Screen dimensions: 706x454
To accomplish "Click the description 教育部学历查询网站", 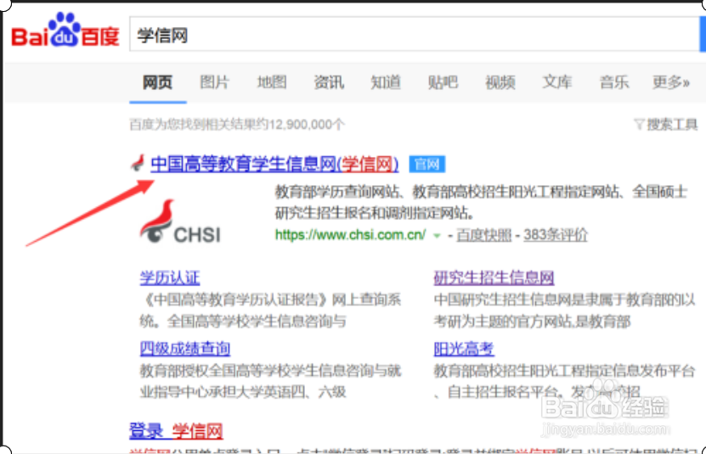I will (x=336, y=192).
